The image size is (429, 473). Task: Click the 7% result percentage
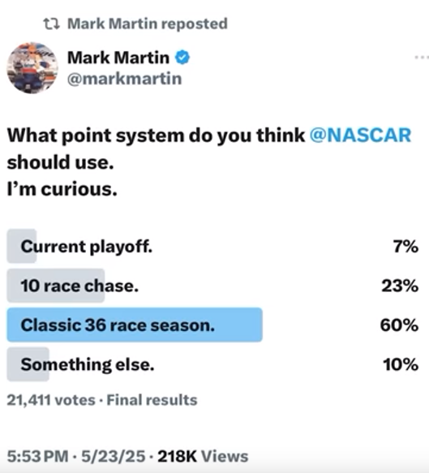[405, 247]
